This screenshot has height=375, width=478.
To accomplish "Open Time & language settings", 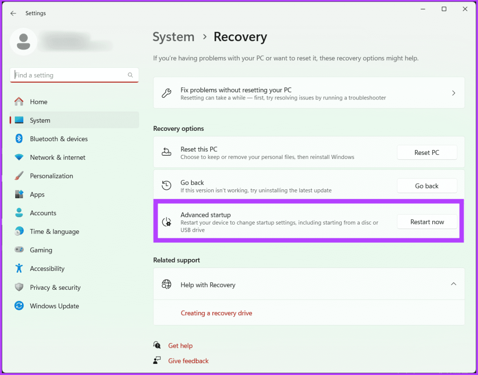I will coord(54,232).
